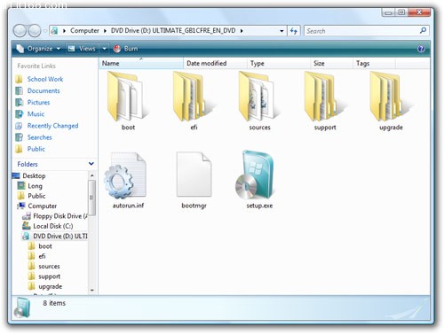
Task: Expand the arrow after Computer in breadcrumb
Action: click(105, 31)
